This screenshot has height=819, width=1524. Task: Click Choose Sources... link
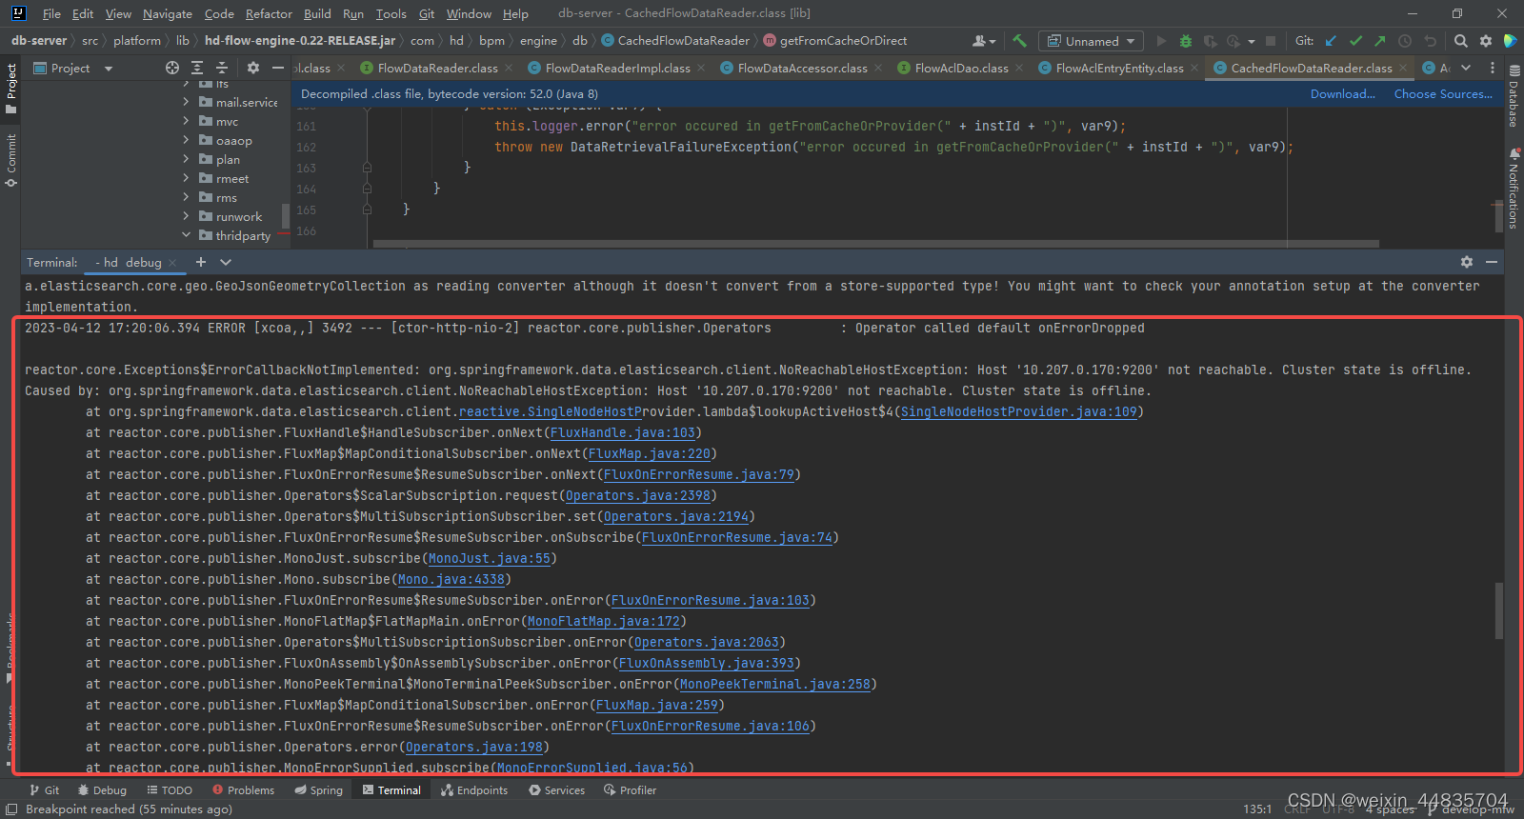coord(1443,93)
